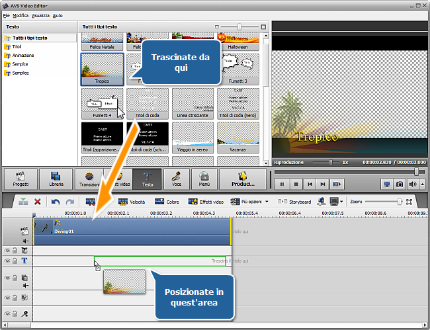Screen dimensions: 430x330
Task: Select the Titoli di coda (nero) preset
Action: pos(237,103)
